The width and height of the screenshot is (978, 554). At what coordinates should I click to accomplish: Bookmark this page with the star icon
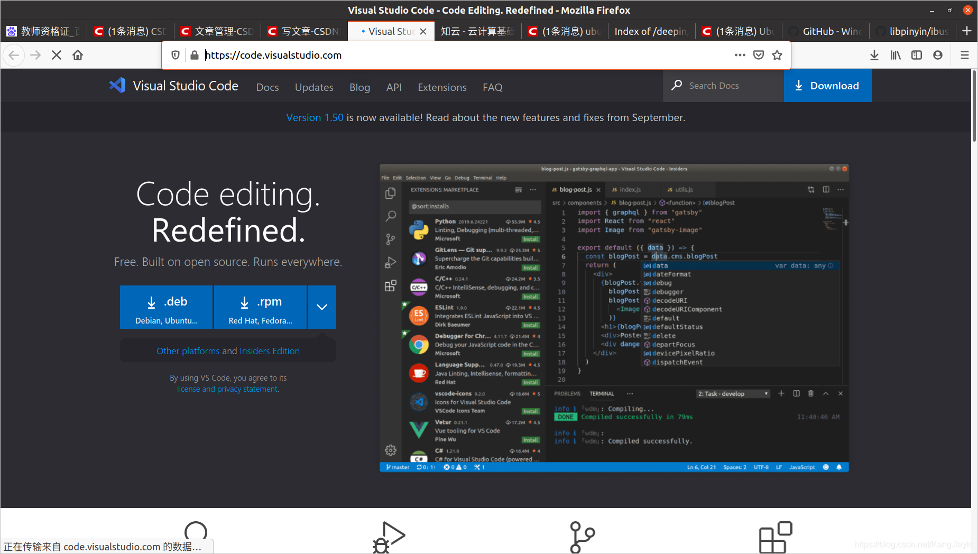pyautogui.click(x=777, y=55)
